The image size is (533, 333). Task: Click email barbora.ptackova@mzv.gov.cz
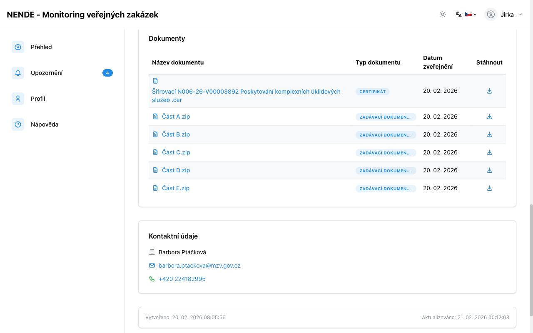199,266
